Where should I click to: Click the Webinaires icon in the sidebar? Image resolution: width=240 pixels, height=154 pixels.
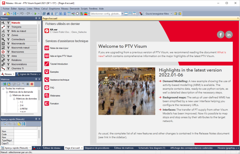pyautogui.click(x=47, y=95)
